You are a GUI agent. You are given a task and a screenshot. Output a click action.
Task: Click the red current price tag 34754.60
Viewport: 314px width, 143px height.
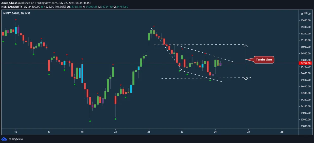pyautogui.click(x=306, y=63)
